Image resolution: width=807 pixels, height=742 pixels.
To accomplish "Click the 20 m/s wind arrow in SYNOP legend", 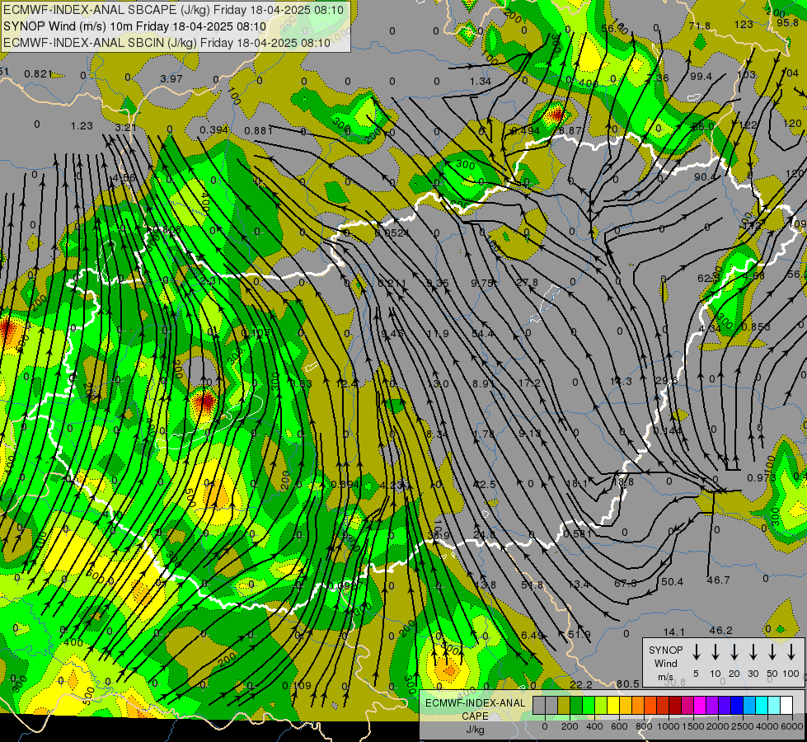I will click(734, 652).
